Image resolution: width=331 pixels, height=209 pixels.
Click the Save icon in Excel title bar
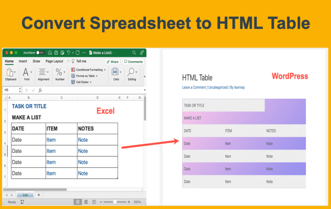pyautogui.click(x=56, y=53)
